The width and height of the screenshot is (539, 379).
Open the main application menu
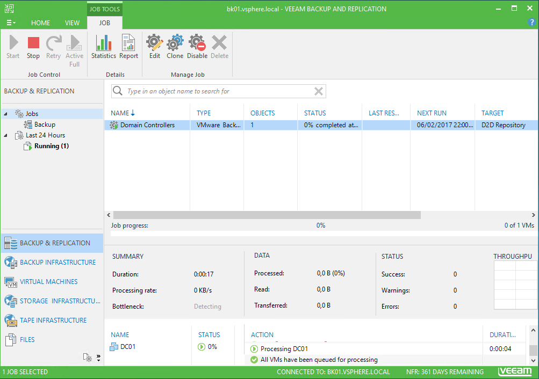11,23
